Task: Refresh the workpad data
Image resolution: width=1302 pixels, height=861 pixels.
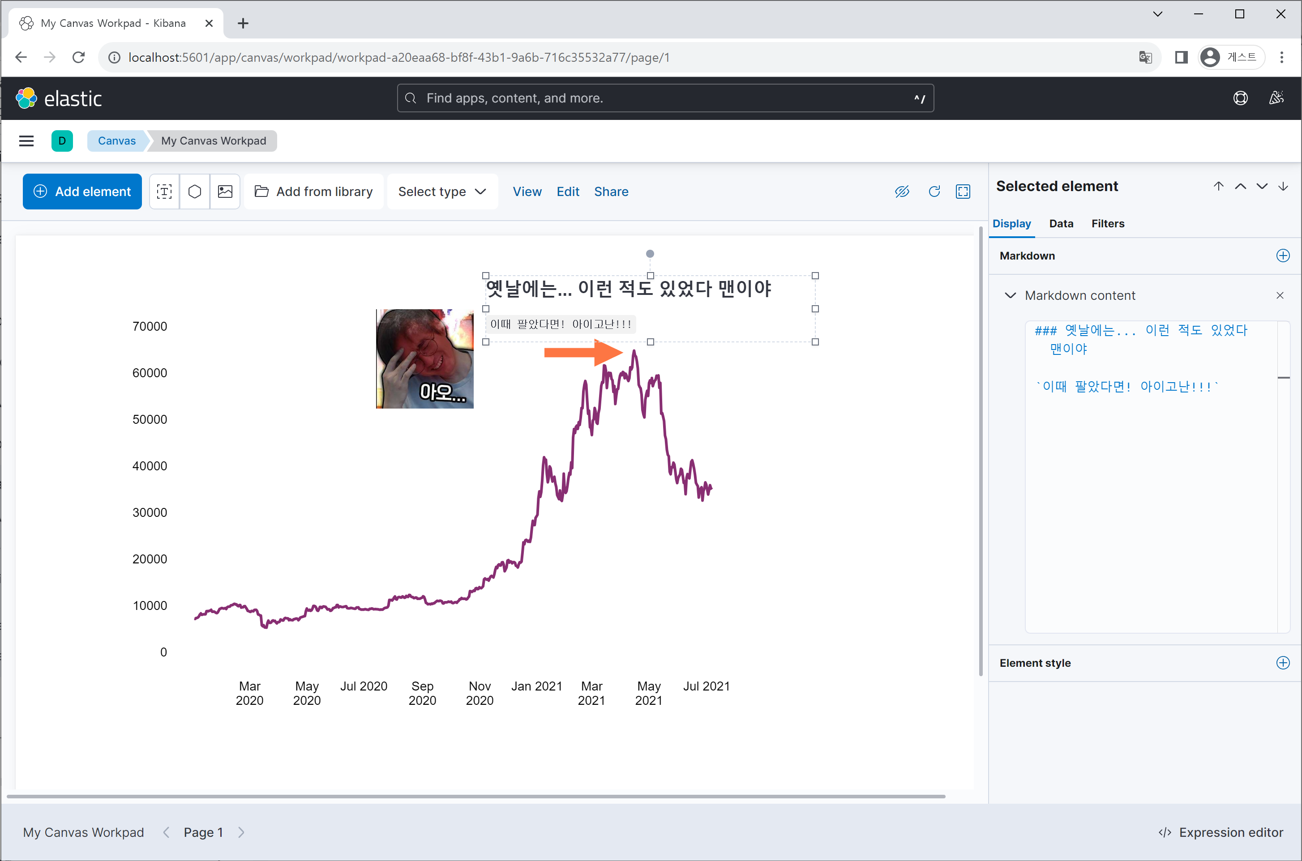Action: pos(934,192)
